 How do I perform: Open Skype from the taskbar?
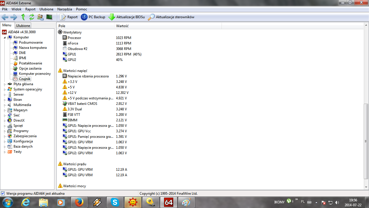(x=115, y=203)
